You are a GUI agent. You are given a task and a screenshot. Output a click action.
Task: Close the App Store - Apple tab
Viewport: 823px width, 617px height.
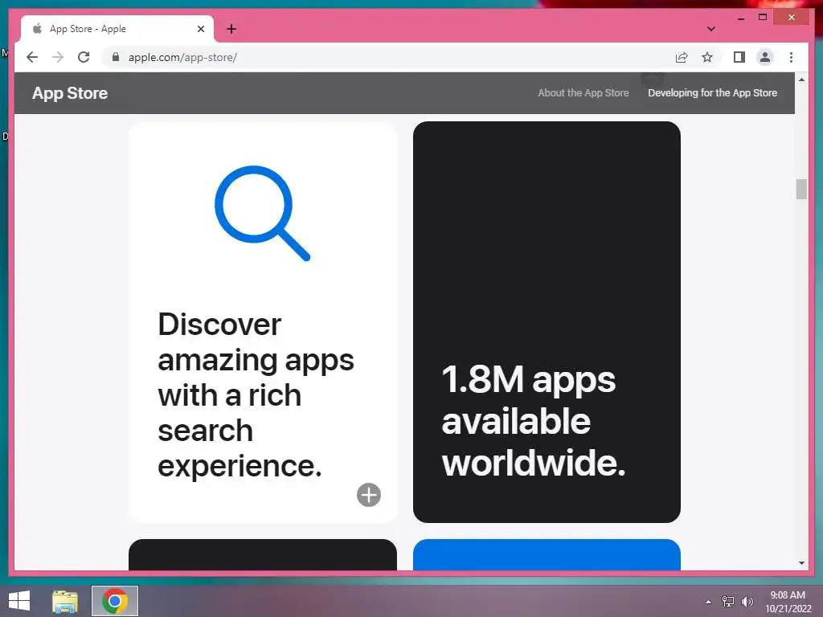click(200, 29)
